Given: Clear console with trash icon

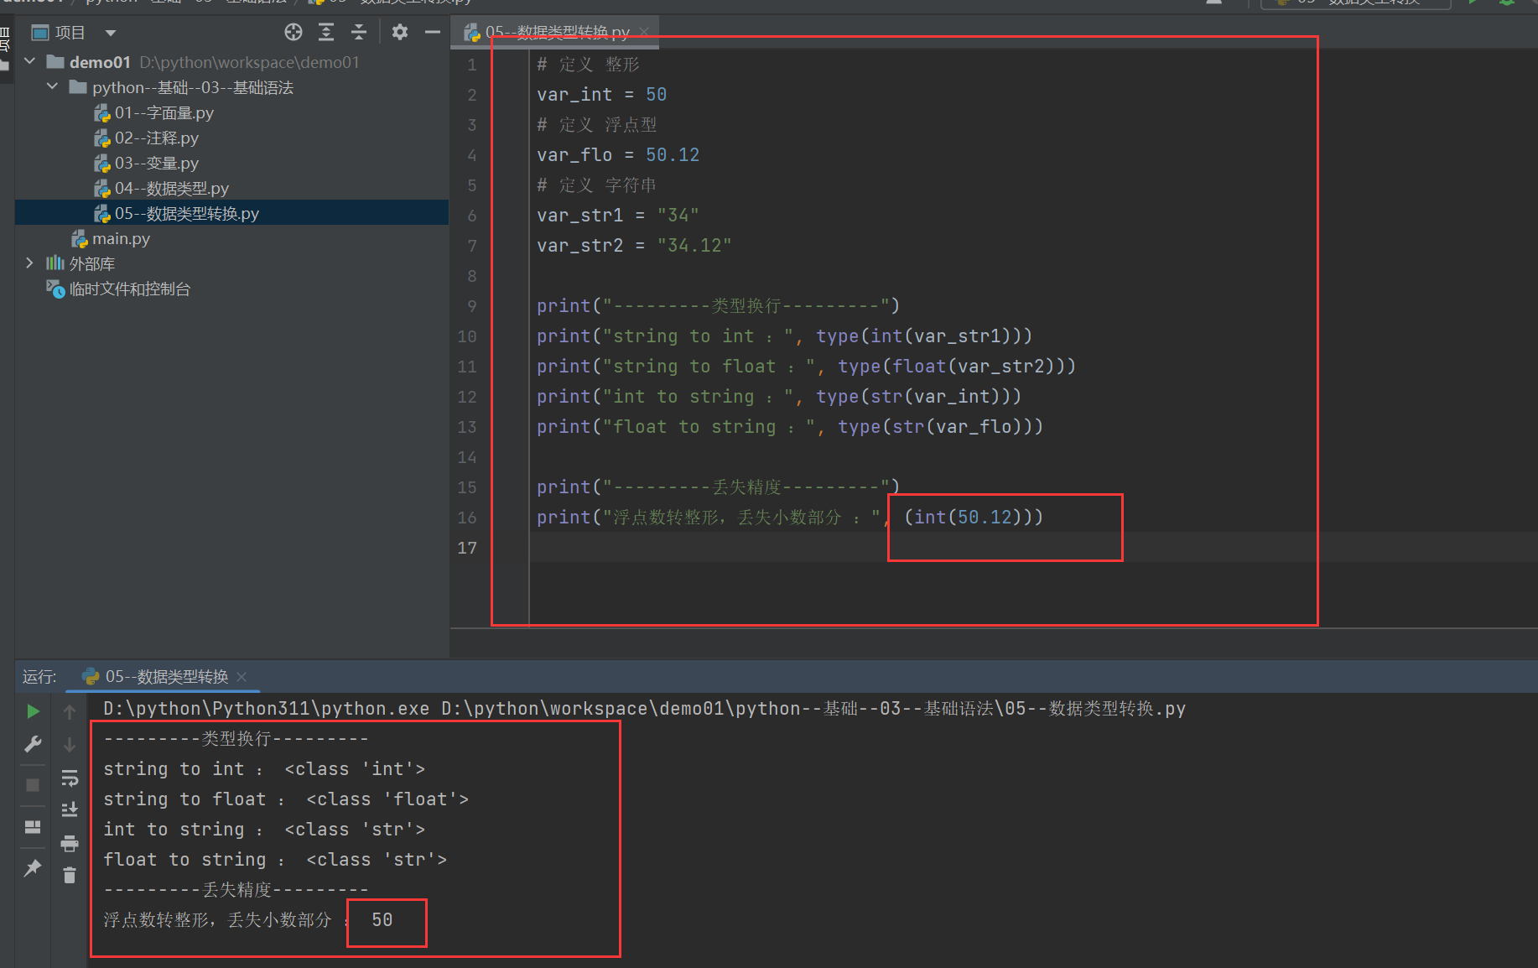Looking at the screenshot, I should coord(70,876).
